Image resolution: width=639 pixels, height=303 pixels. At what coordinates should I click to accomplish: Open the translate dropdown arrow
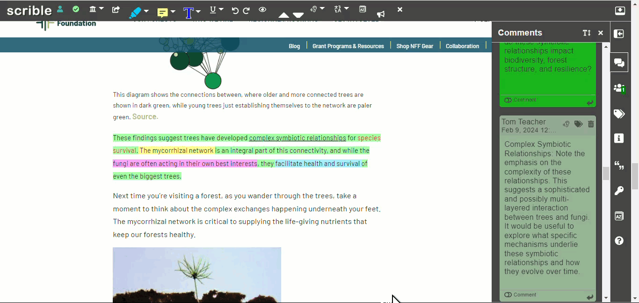[347, 8]
